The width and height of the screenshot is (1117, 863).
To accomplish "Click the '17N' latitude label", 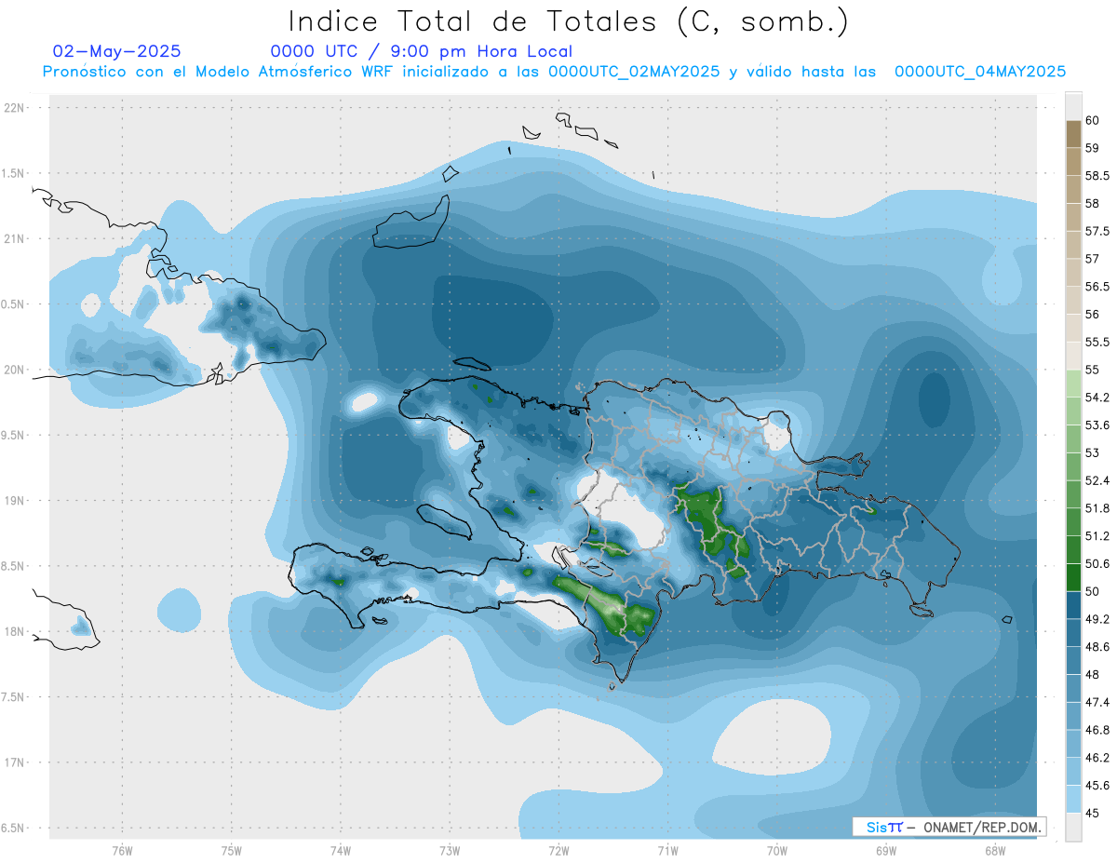I will (14, 762).
